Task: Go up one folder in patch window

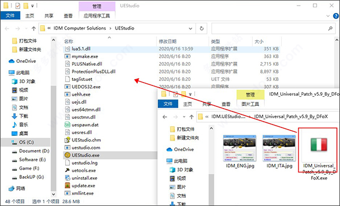Action: click(x=192, y=117)
